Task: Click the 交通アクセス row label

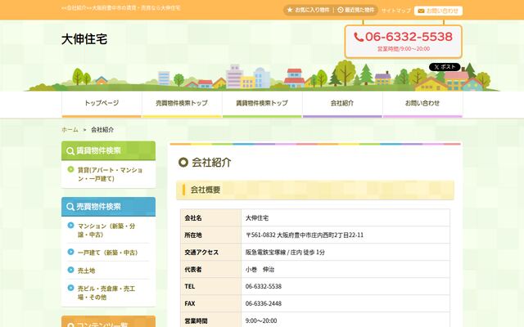Action: pos(201,253)
